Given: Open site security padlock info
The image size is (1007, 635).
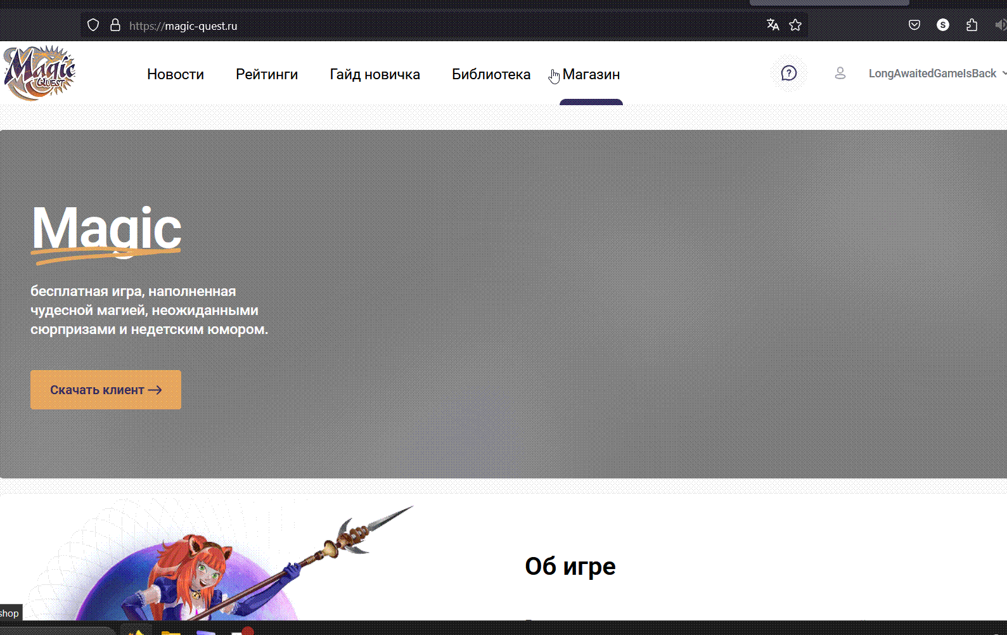Looking at the screenshot, I should point(115,25).
